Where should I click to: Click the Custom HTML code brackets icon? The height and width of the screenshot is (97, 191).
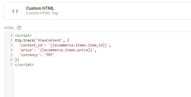[15, 11]
